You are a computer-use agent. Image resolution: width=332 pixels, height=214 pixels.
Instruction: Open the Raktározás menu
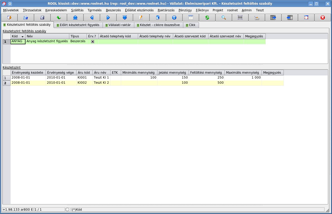click(166, 10)
